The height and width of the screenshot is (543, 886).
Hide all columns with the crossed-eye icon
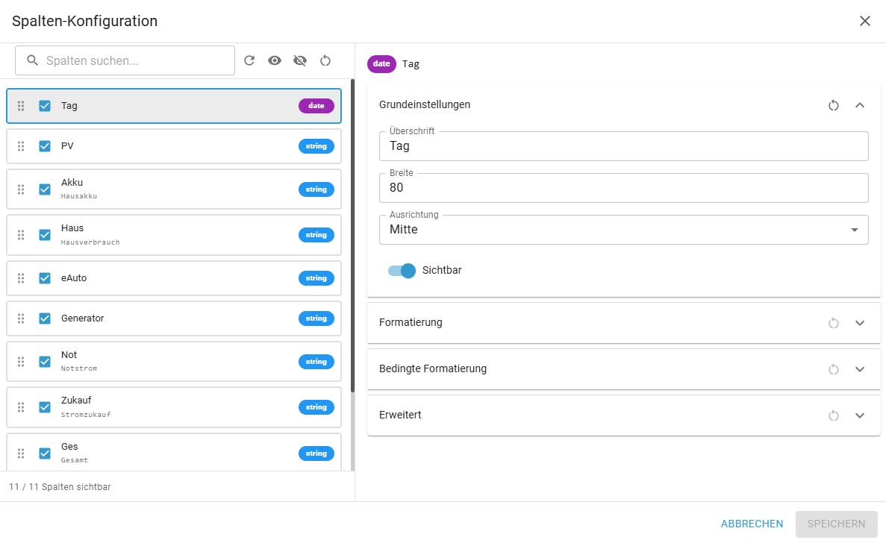(300, 60)
